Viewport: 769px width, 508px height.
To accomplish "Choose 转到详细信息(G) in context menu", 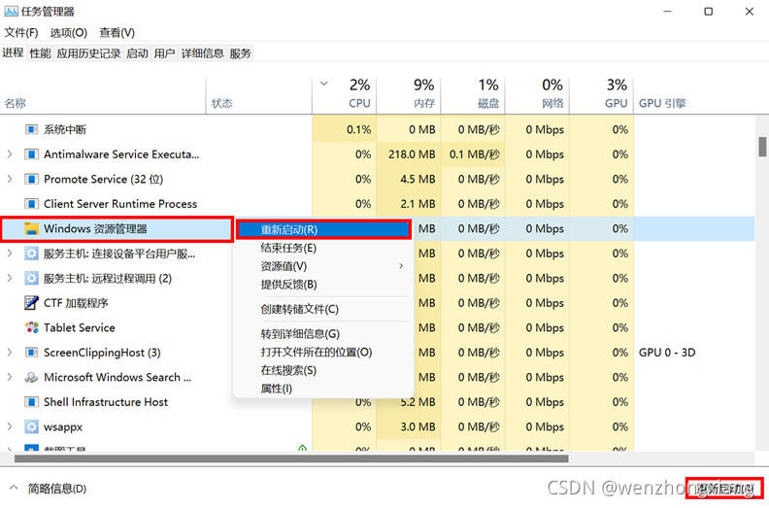I will [300, 334].
